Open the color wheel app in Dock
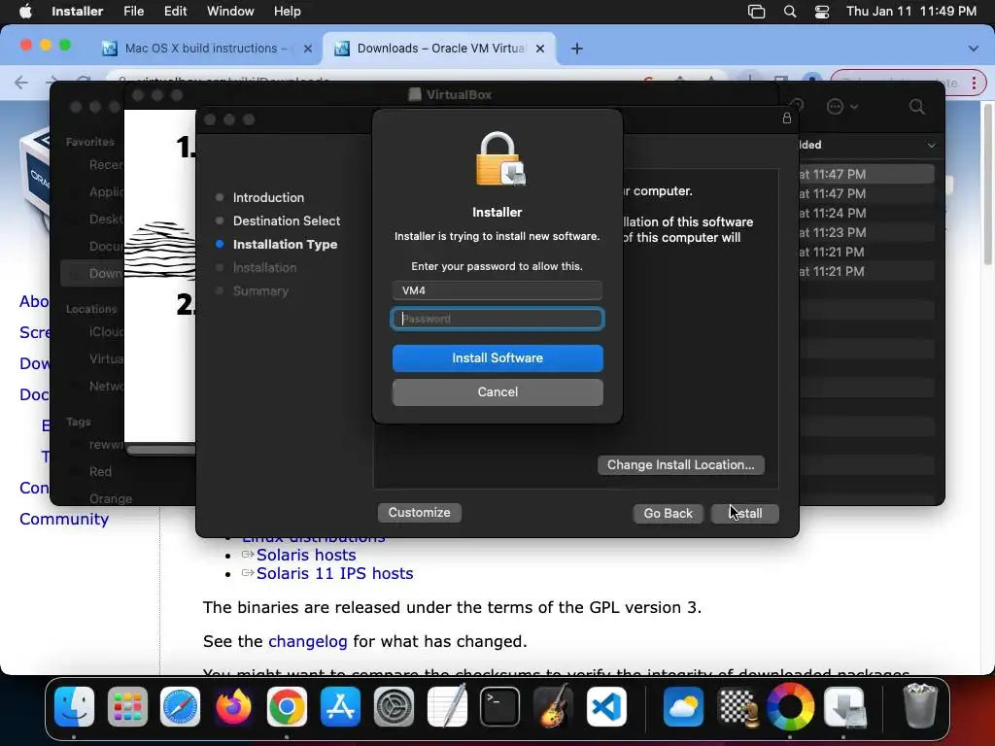 (x=790, y=707)
